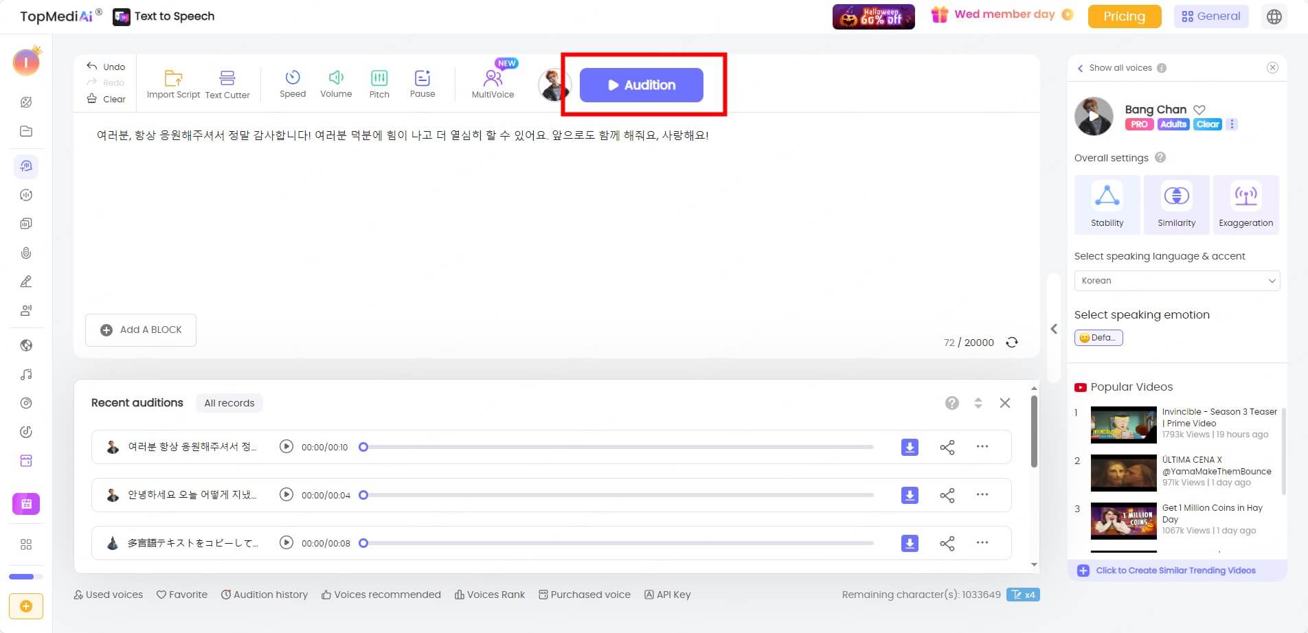The image size is (1308, 633).
Task: Open help for Recent auditions
Action: (x=951, y=403)
